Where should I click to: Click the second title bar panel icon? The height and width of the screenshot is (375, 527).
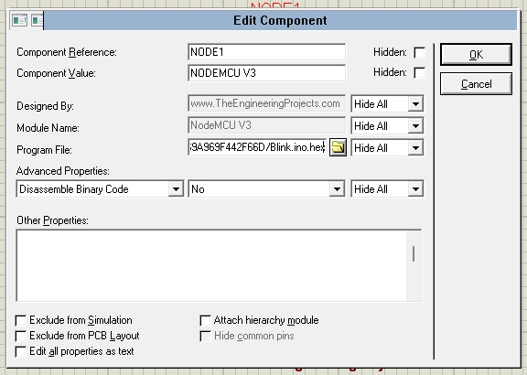coord(38,20)
